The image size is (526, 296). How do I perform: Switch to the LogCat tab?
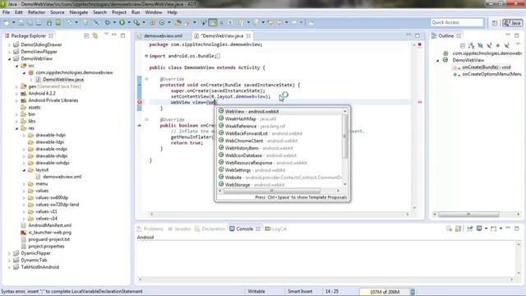coord(276,229)
